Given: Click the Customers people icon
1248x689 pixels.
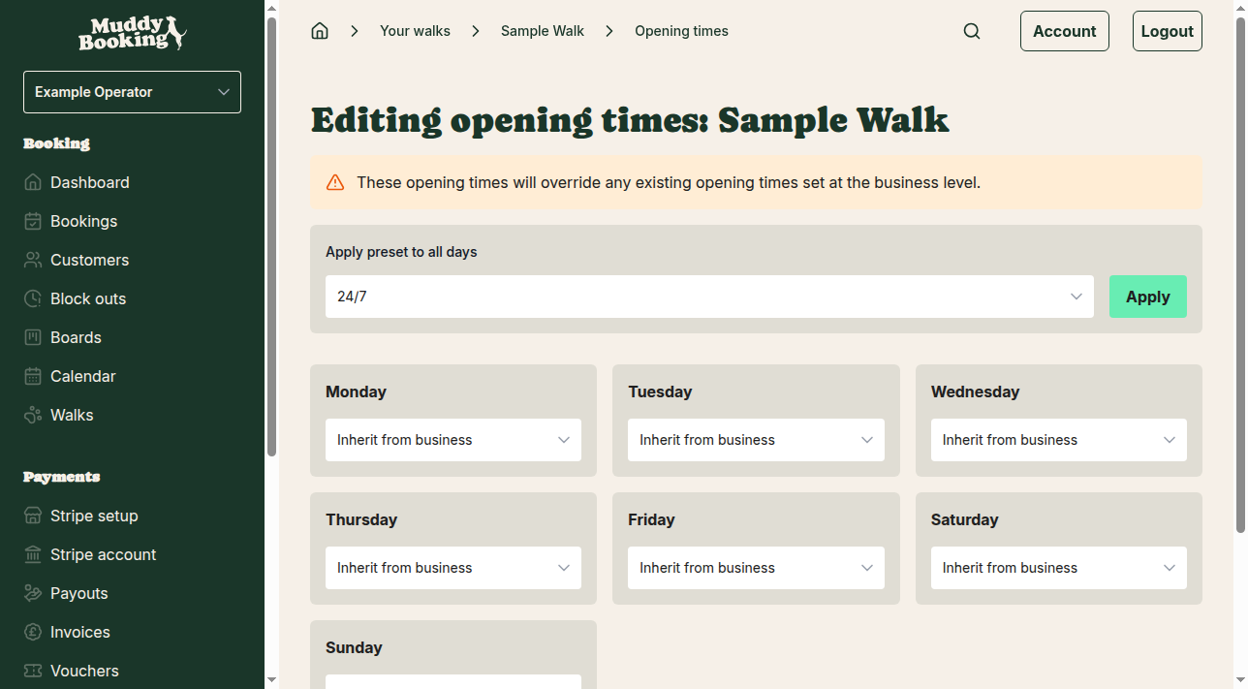Looking at the screenshot, I should [x=33, y=260].
